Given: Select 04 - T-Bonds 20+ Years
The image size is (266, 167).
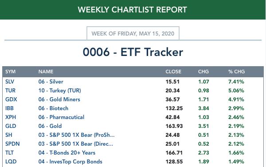Looking at the screenshot, I should coord(66,153).
